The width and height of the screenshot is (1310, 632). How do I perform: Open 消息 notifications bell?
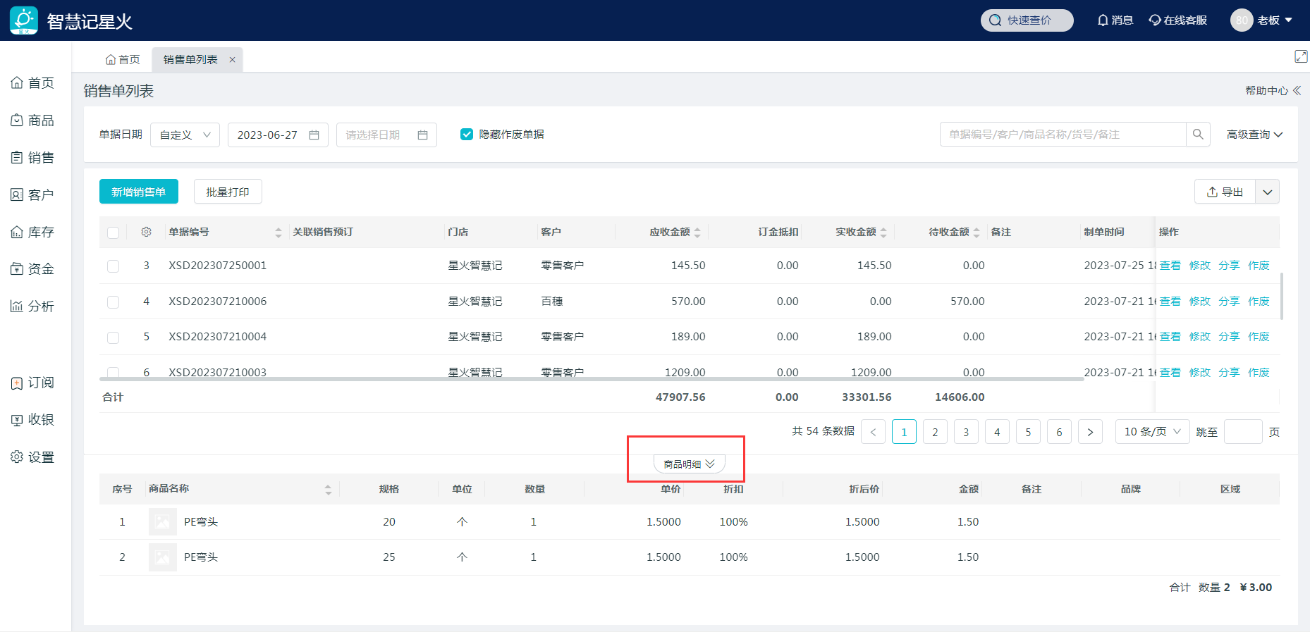point(1115,20)
